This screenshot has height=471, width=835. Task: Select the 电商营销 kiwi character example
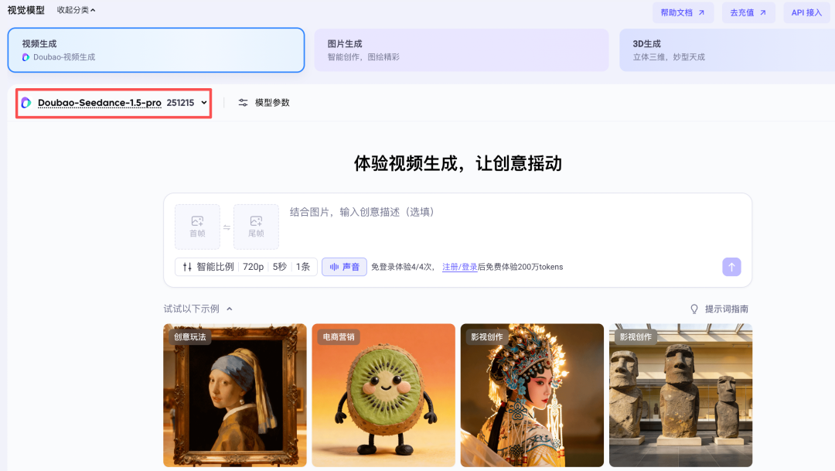(383, 395)
